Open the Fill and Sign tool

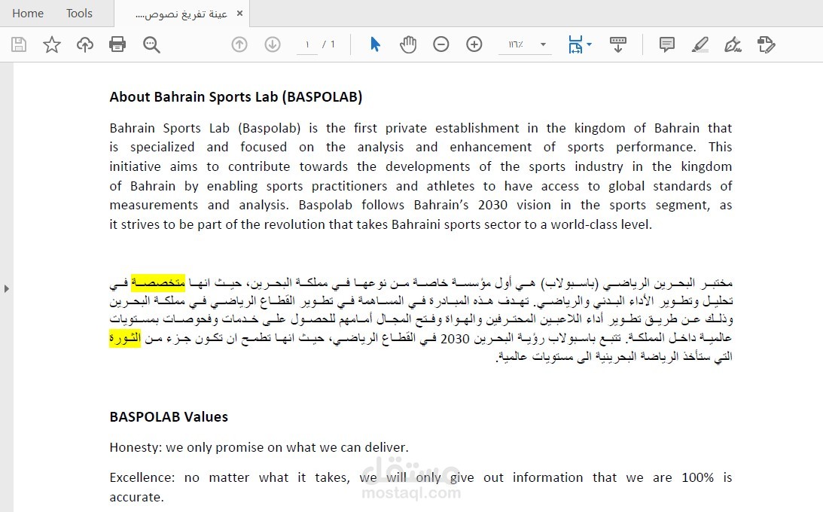tap(733, 44)
